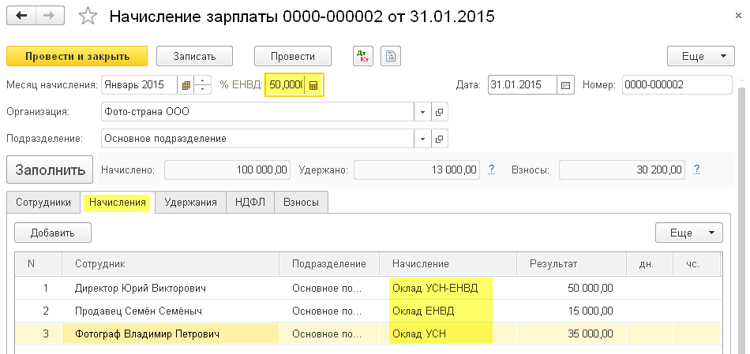Click the forward navigation arrow
Viewport: 750px width, 354px height.
(x=48, y=16)
